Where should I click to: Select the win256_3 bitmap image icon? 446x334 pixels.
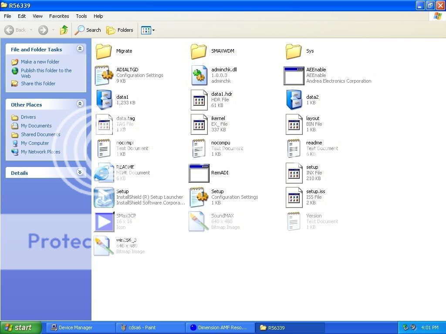[104, 246]
